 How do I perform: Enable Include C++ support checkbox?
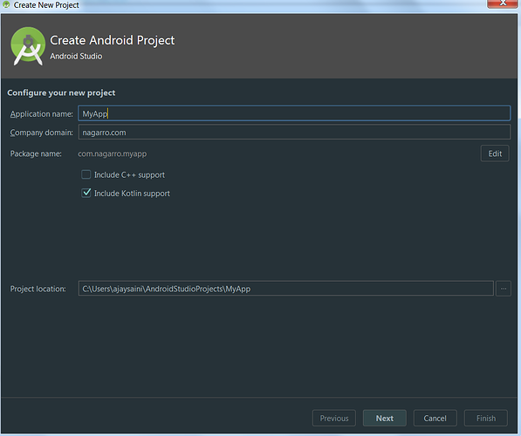tap(86, 174)
